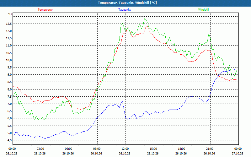Click the red Temperatur legend label
The image size is (251, 157).
(x=45, y=10)
